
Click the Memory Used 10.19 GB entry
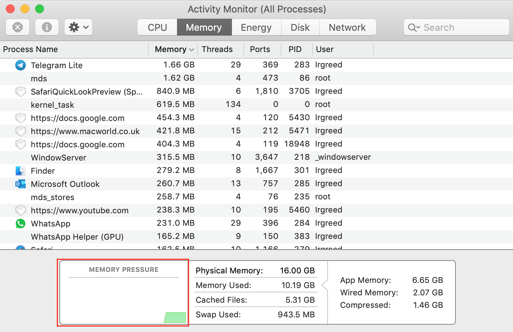point(255,285)
